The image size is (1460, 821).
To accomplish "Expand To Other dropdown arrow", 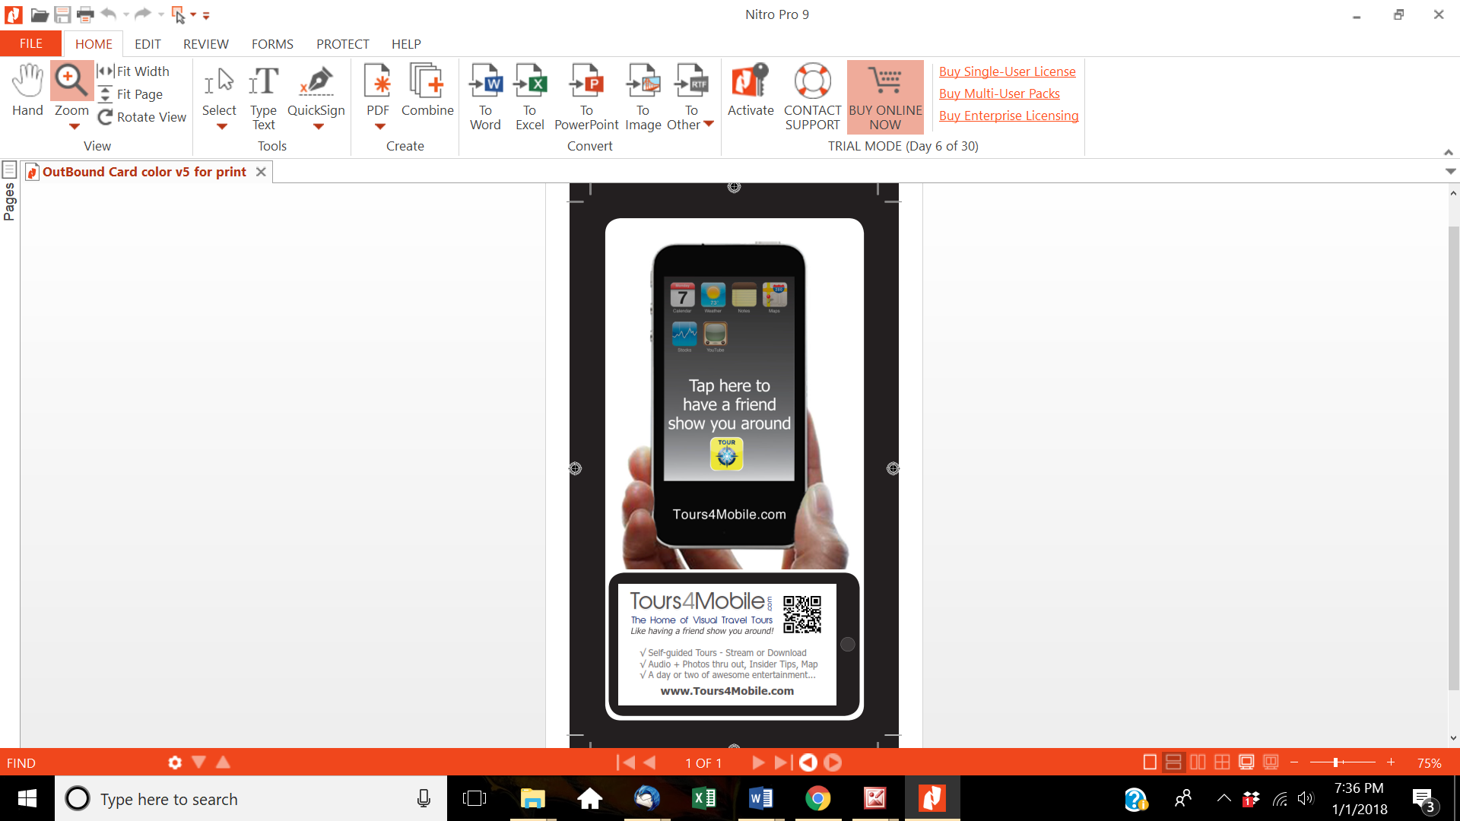I will pos(709,124).
